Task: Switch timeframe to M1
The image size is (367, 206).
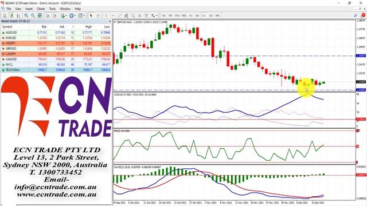Action: pyautogui.click(x=163, y=15)
